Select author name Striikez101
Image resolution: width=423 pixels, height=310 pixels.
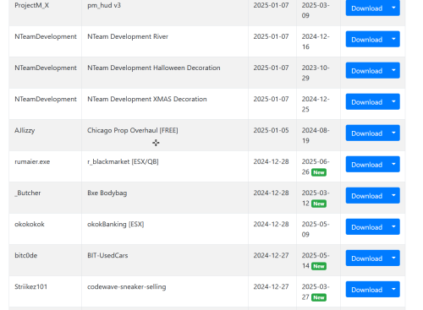click(x=30, y=286)
